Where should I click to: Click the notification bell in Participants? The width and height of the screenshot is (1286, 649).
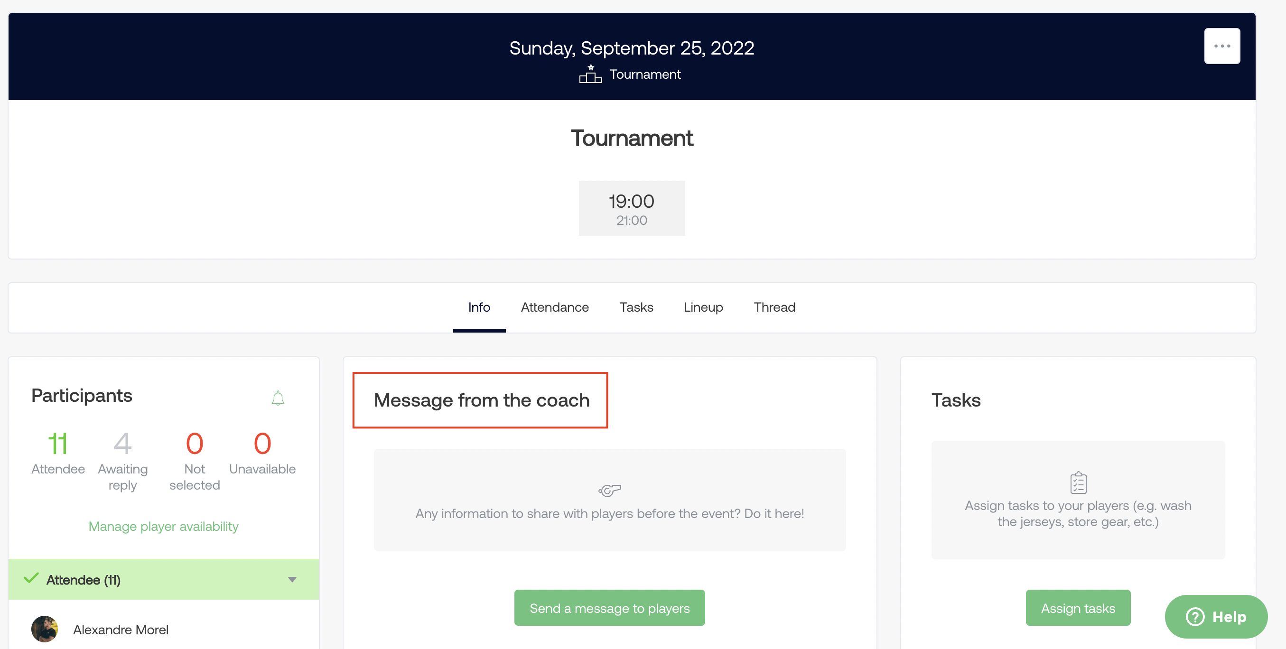coord(278,398)
